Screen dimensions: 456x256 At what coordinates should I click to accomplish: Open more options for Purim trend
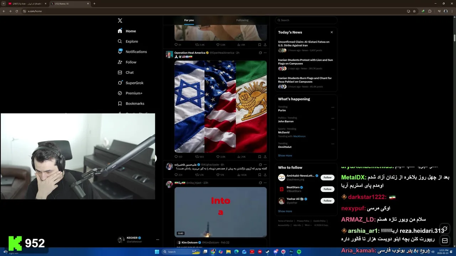click(333, 107)
